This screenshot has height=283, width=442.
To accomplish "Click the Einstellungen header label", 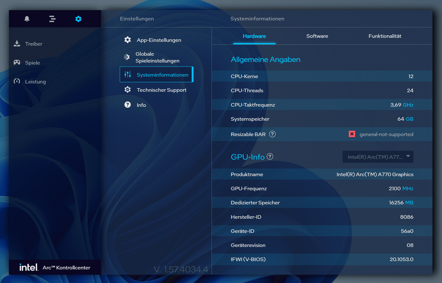I will tap(137, 19).
